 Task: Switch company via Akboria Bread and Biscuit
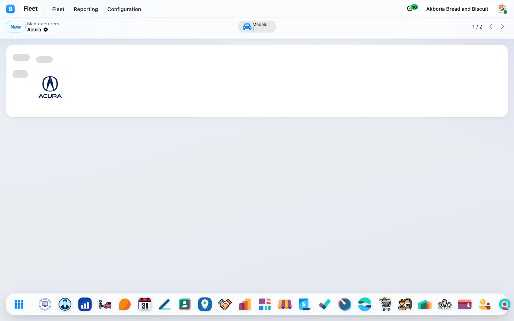tap(457, 9)
